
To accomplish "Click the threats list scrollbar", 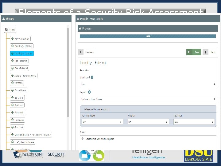I will (x=68, y=73).
